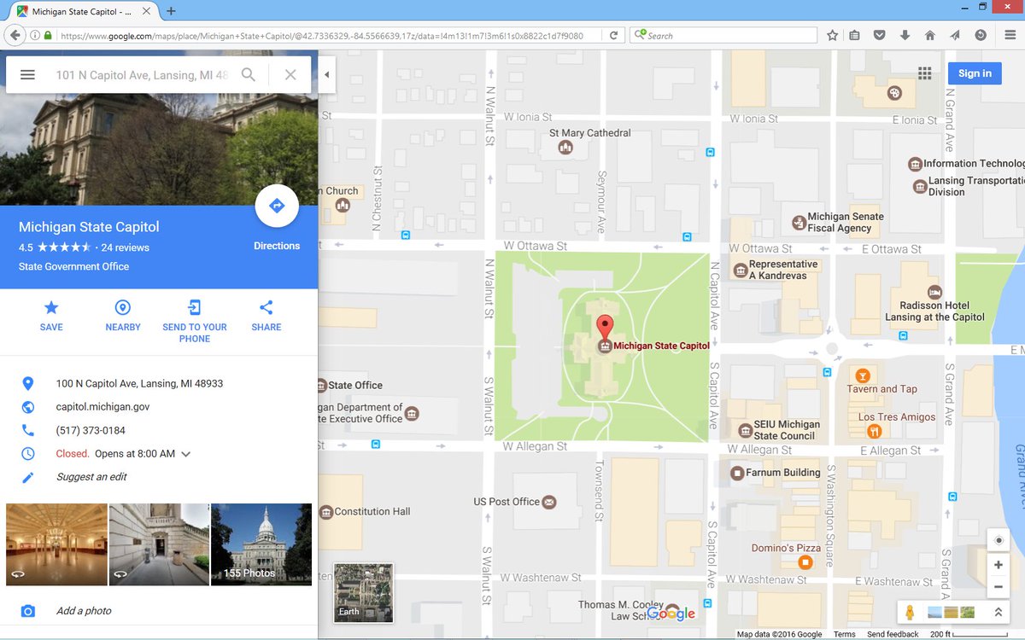
Task: Click the browser URL address field
Action: click(x=329, y=36)
